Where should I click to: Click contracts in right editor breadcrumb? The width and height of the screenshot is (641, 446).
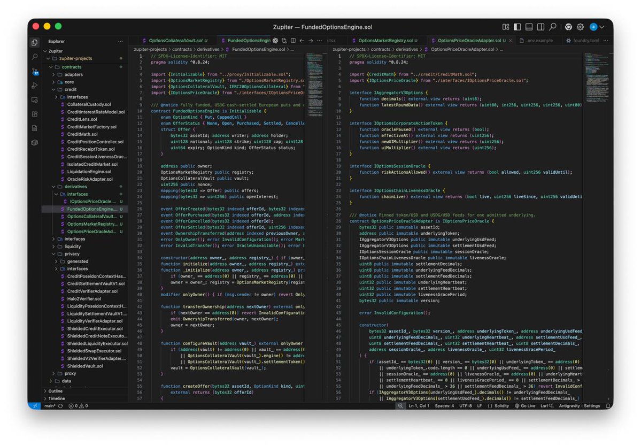point(381,49)
